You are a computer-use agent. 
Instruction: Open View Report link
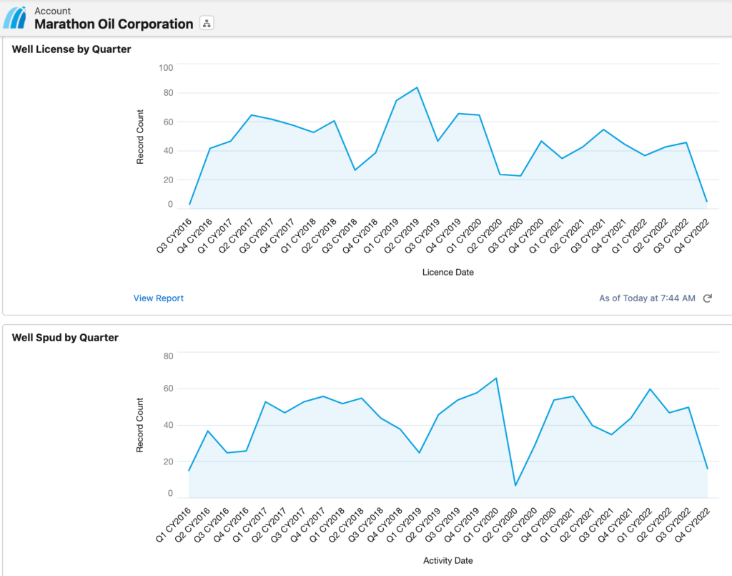158,298
